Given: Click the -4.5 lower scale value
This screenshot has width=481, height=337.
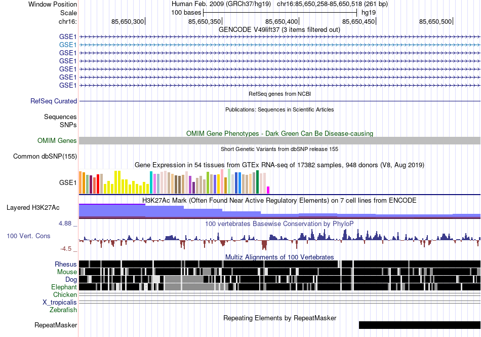Looking at the screenshot, I should pos(66,249).
